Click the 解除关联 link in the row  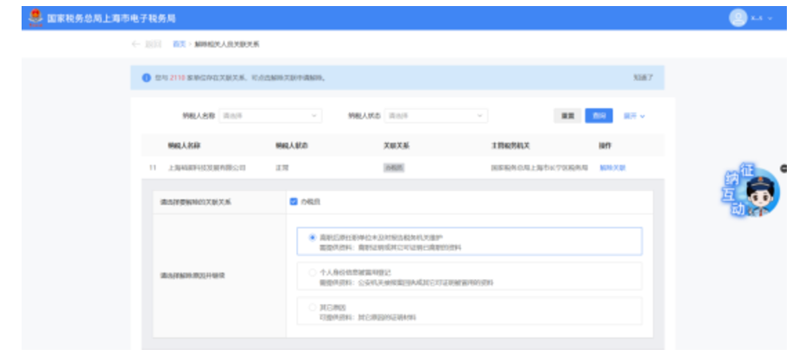click(612, 168)
